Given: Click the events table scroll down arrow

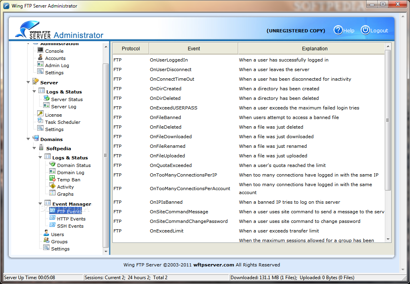Looking at the screenshot, I should pyautogui.click(x=388, y=239).
